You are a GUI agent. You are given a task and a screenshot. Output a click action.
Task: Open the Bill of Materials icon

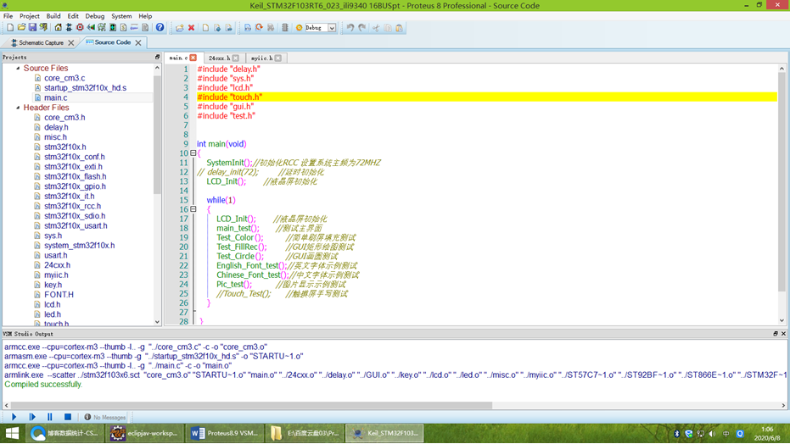(x=123, y=28)
